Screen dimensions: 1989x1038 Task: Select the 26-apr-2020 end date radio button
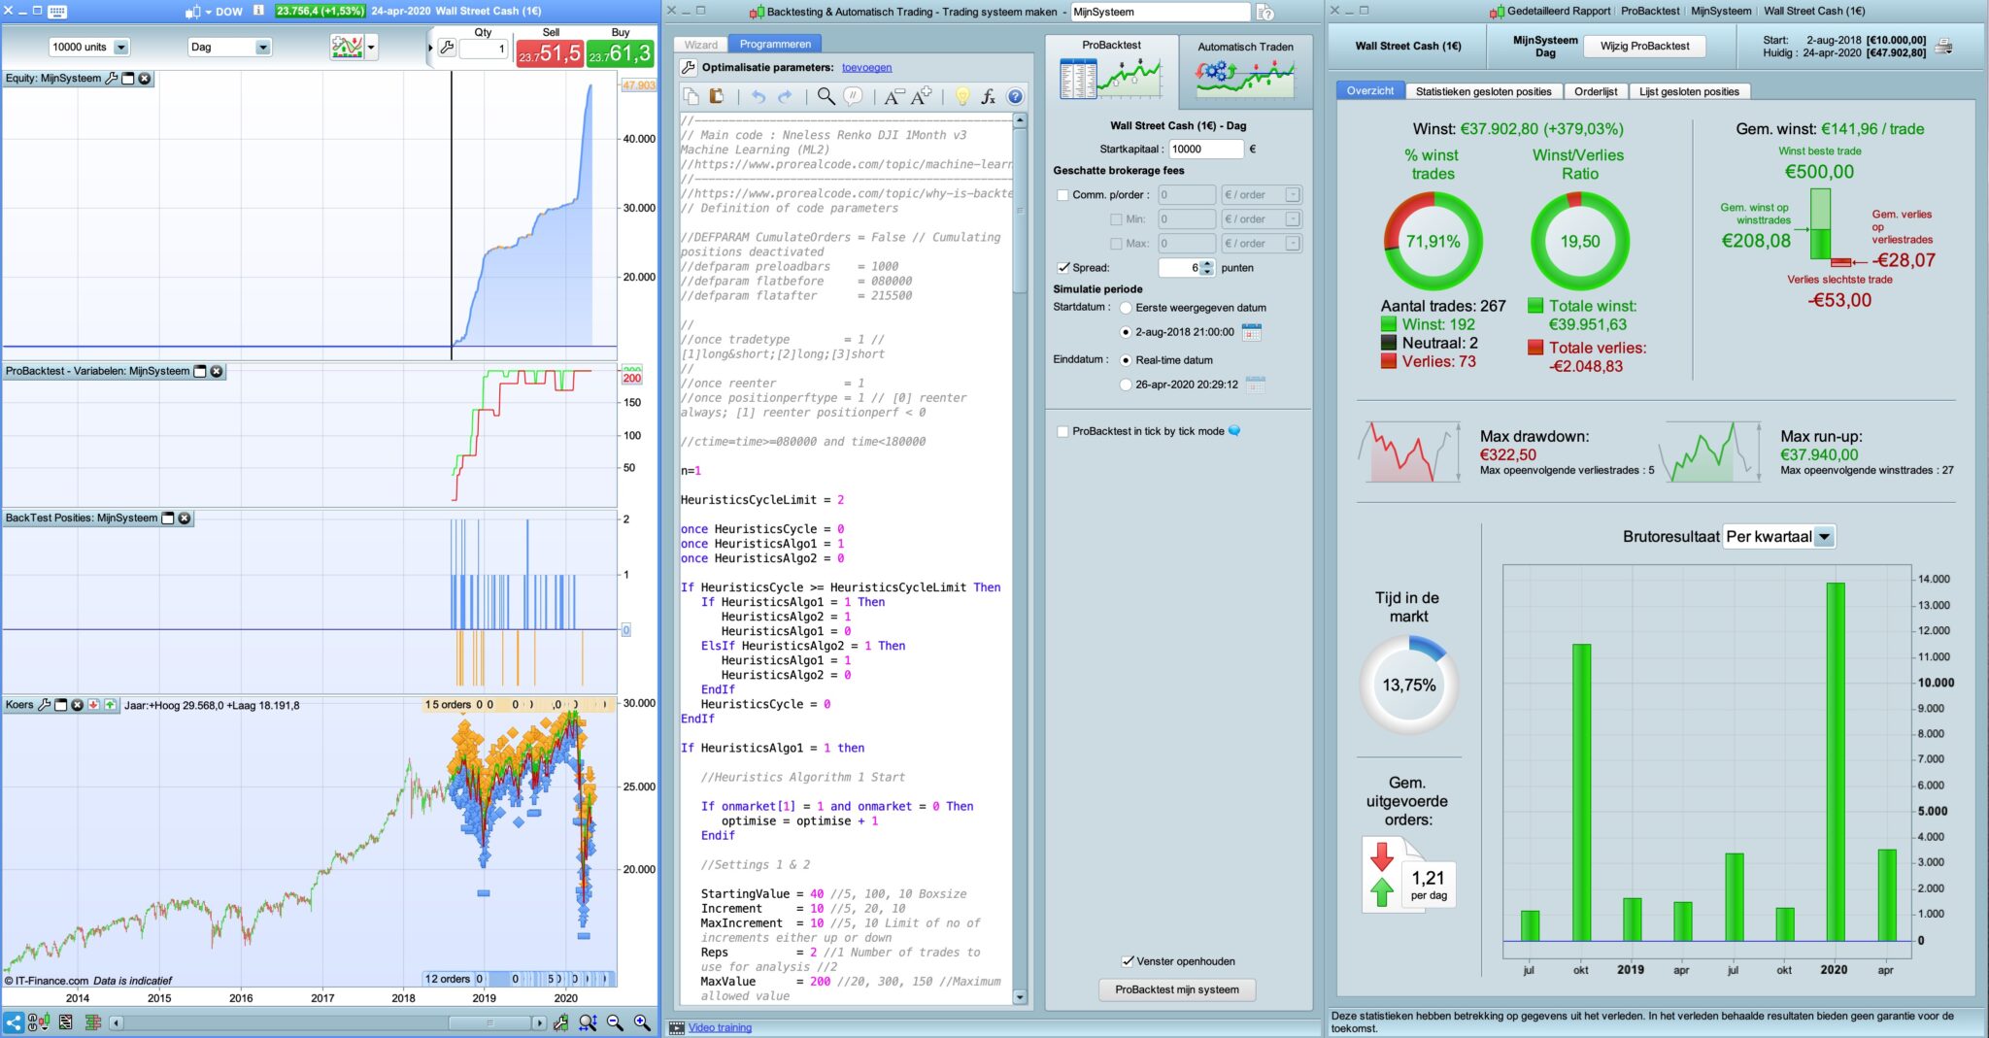(1126, 385)
